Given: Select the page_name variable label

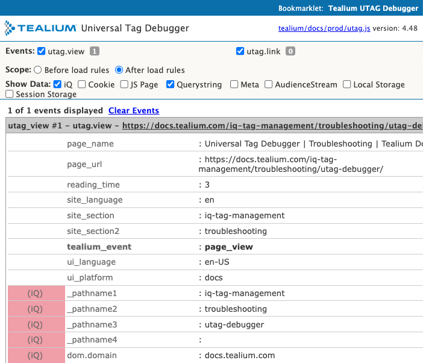Looking at the screenshot, I should point(90,144).
